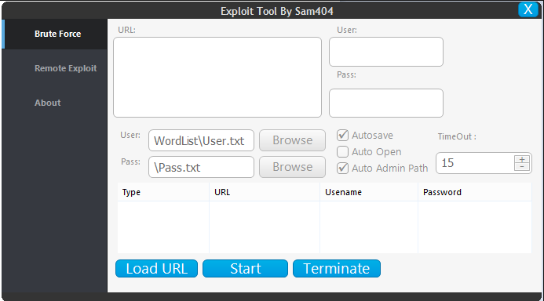Focus the top Pass input box
Viewport: 544px width, 301px height.
385,103
